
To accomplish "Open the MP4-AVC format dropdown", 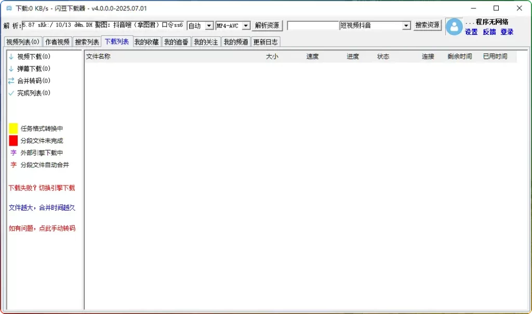I will [246, 26].
